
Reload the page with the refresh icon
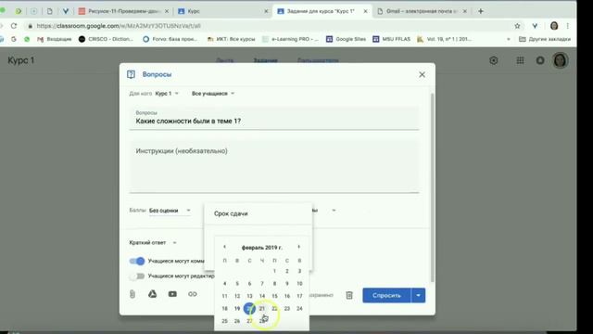[x=14, y=26]
